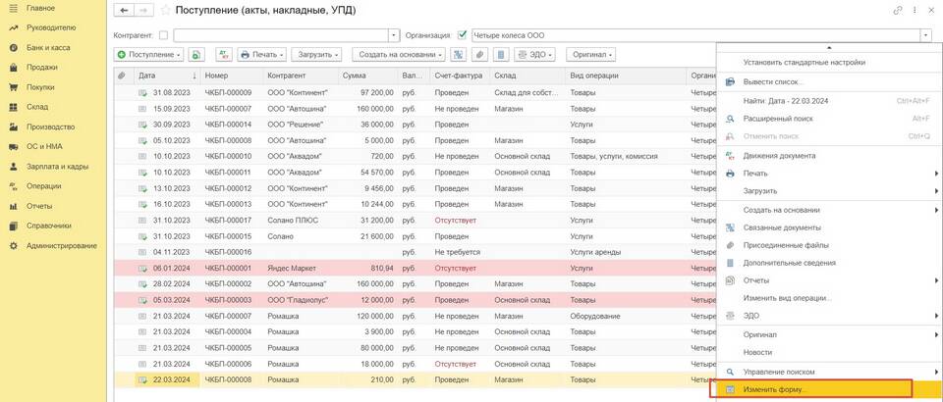The image size is (943, 402).
Task: Expand the Контрагент field dropdown arrow
Action: [393, 35]
